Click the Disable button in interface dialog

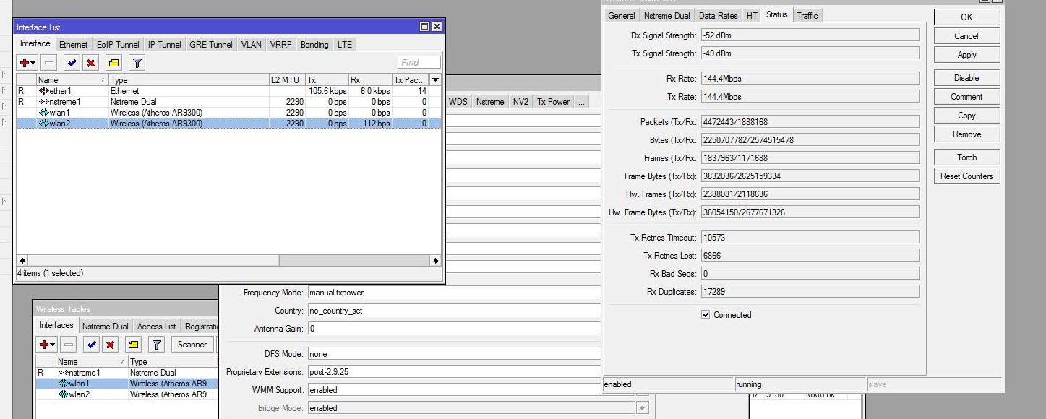[966, 78]
